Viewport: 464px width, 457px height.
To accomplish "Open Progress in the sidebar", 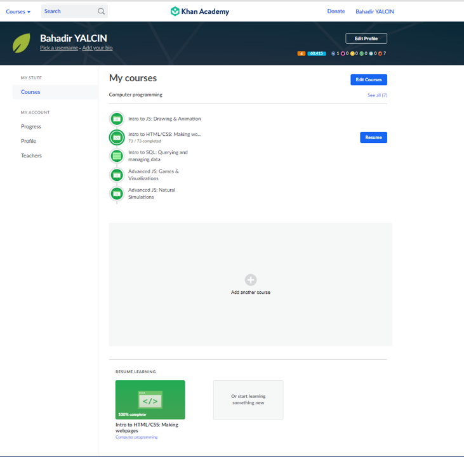I will (31, 127).
